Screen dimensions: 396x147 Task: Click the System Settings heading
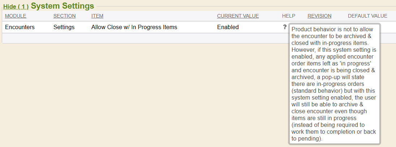tap(63, 6)
